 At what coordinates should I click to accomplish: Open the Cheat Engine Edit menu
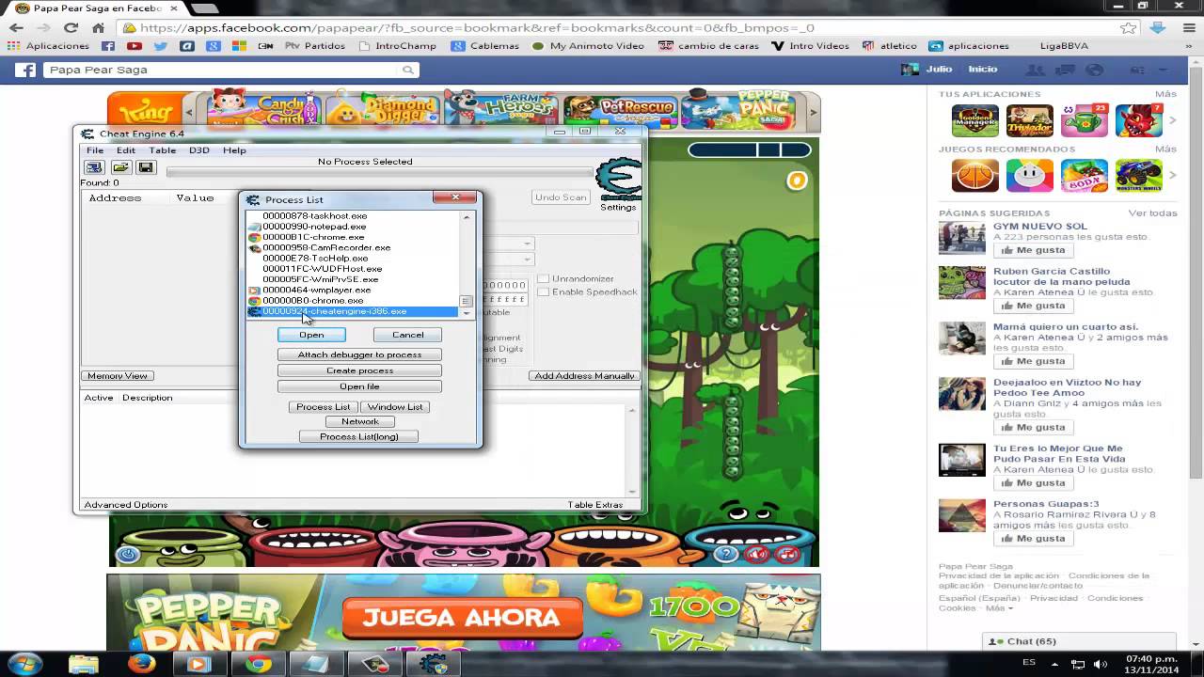tap(126, 150)
